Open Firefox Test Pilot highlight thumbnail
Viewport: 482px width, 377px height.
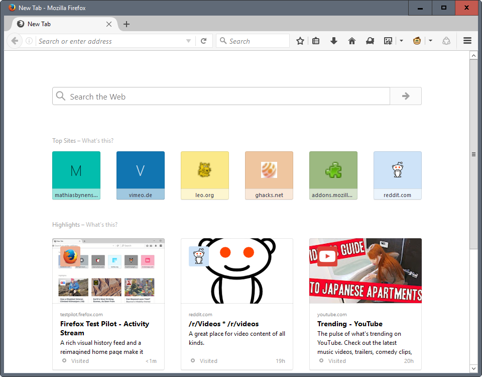(x=108, y=271)
